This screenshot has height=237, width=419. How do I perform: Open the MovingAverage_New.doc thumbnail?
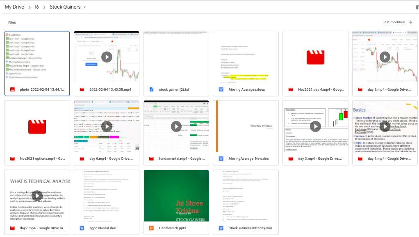pos(246,126)
